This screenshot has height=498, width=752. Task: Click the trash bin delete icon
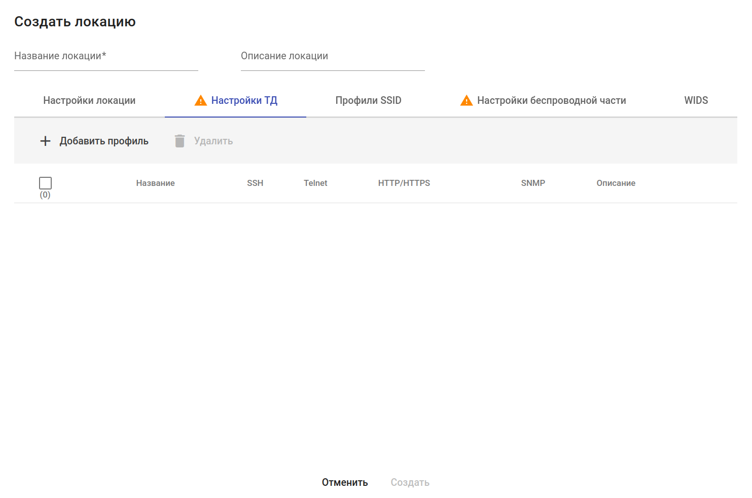180,141
